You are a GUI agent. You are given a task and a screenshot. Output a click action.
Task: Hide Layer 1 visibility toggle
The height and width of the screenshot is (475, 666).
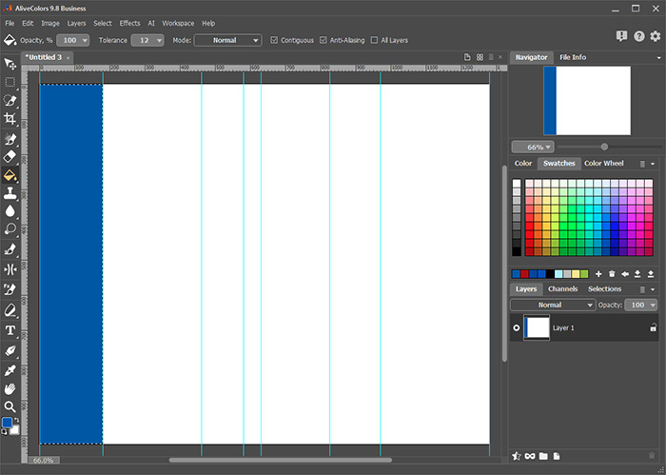click(517, 327)
